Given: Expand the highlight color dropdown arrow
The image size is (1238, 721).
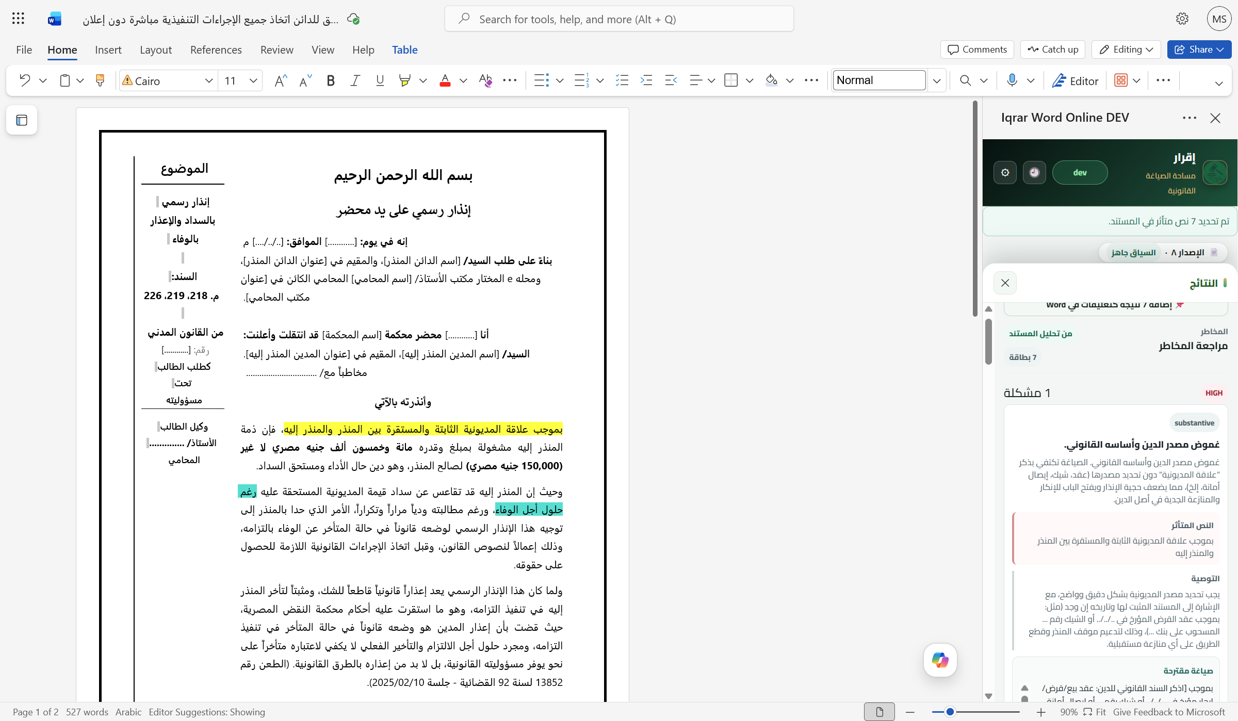Looking at the screenshot, I should coord(423,80).
